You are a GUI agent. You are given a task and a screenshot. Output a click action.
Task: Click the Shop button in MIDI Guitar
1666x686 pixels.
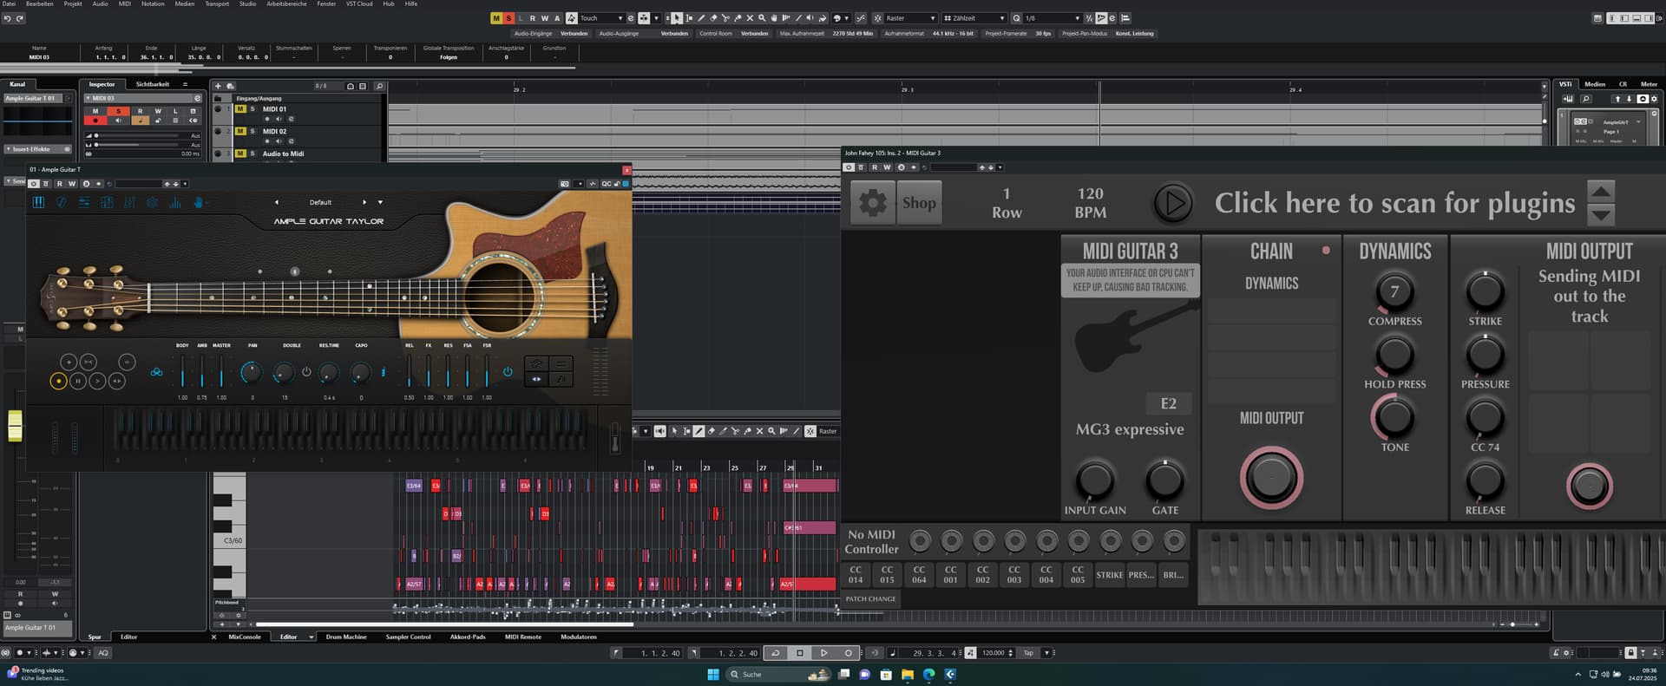click(x=919, y=203)
